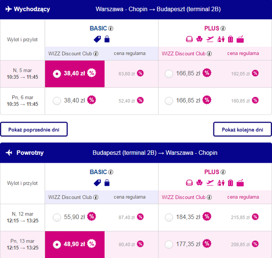The image size is (272, 258).
Task: Click discount percent badge beside outbound 63,60 zł
Action: (x=140, y=73)
